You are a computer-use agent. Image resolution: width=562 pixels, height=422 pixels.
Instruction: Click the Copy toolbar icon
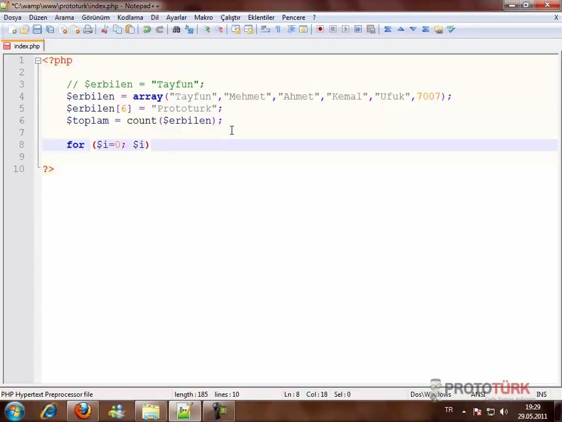coord(117,29)
